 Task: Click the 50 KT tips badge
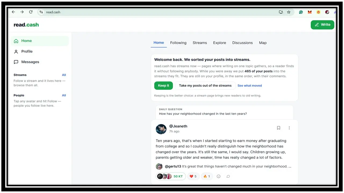click(x=171, y=176)
